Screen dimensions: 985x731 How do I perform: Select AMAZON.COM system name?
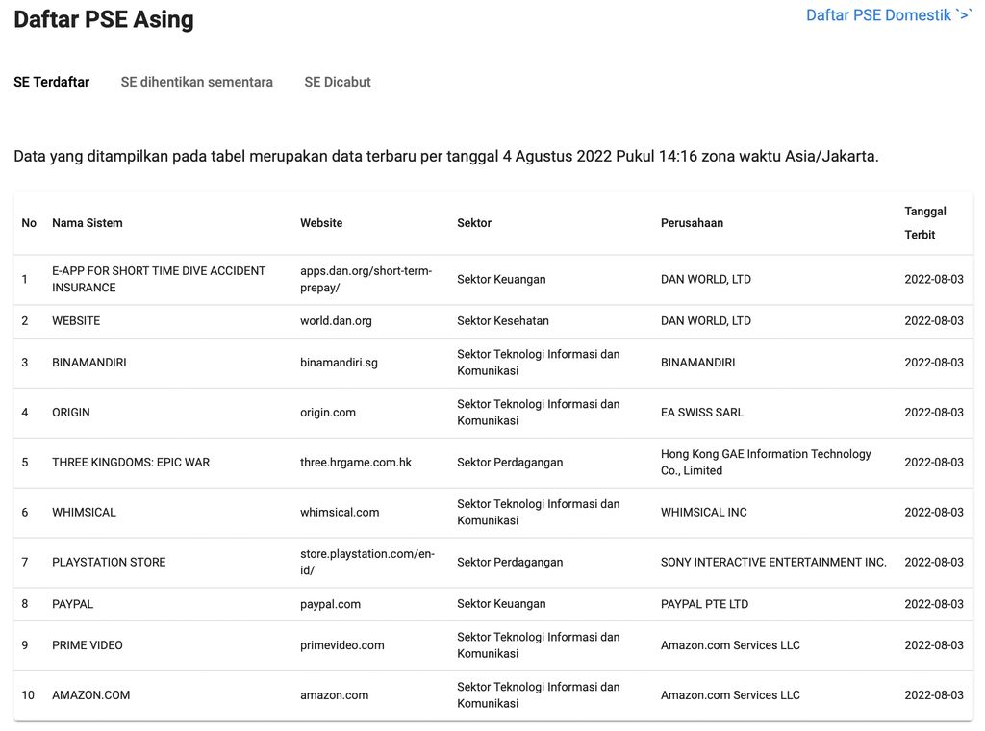(x=91, y=695)
